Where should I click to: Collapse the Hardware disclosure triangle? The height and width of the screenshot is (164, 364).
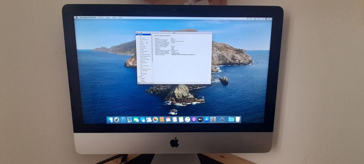click(x=137, y=35)
